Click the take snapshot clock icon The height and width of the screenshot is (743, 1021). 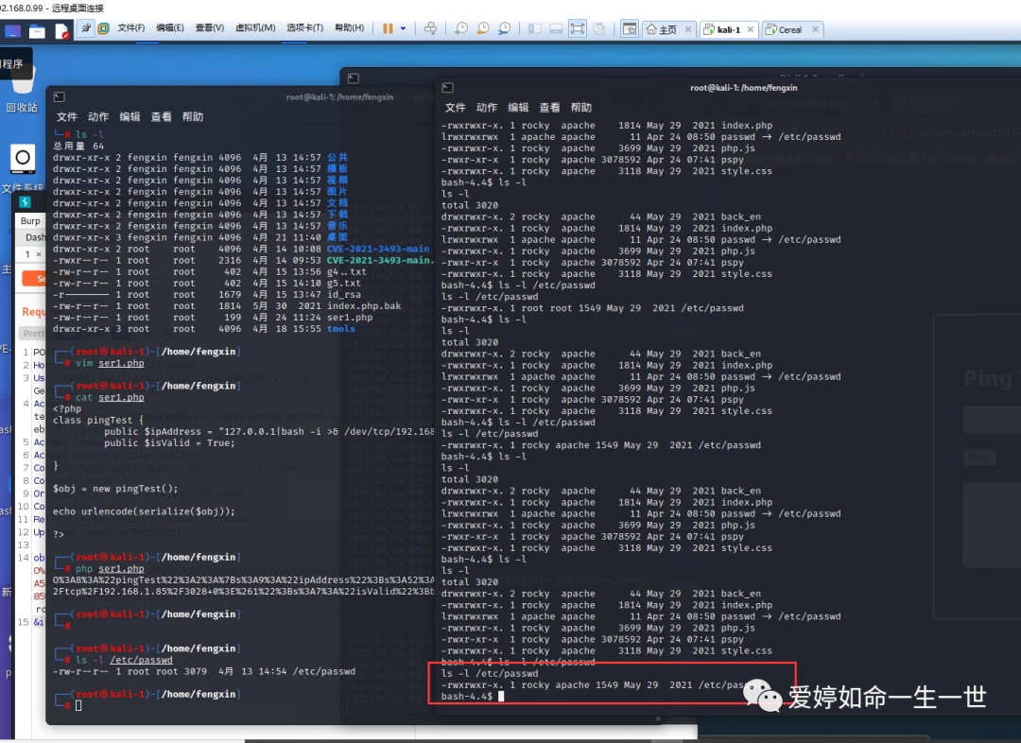click(x=461, y=28)
